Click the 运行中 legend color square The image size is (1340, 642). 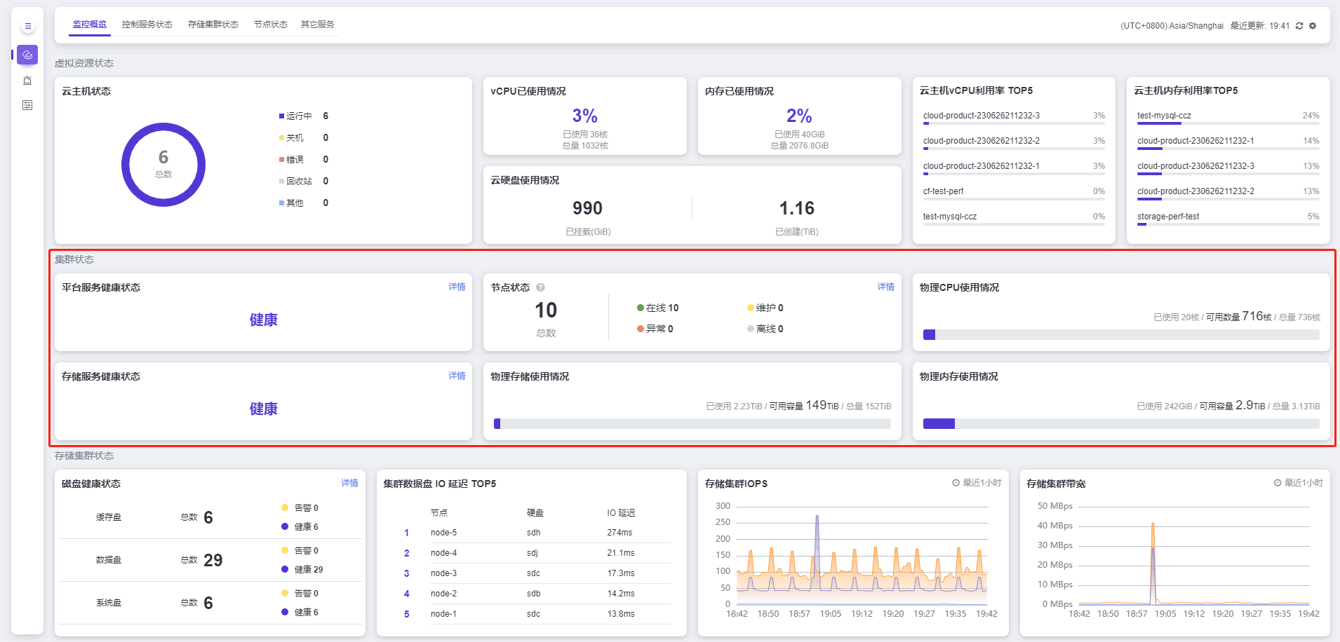[x=281, y=116]
